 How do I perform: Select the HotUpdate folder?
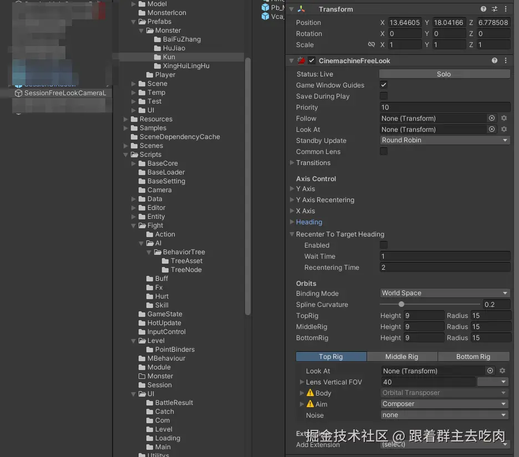coord(164,323)
